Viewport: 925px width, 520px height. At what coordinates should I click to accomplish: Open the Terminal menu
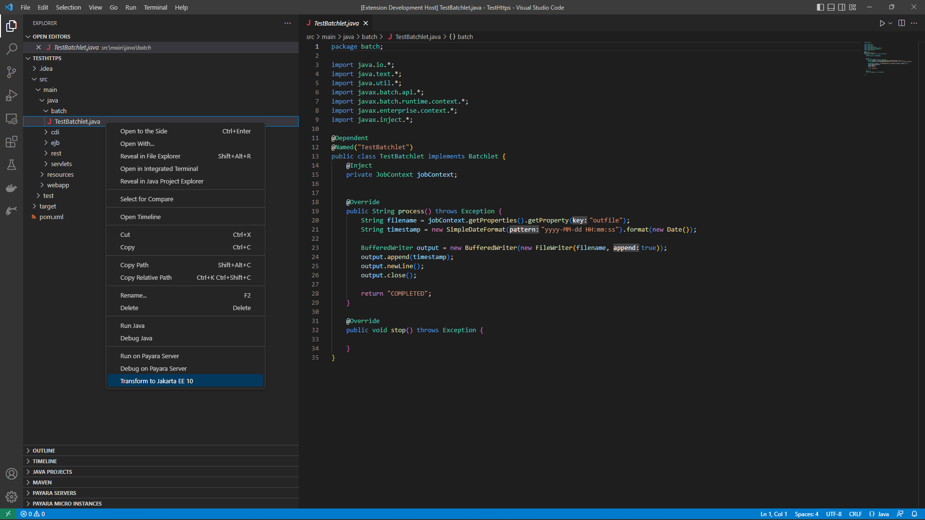point(155,7)
